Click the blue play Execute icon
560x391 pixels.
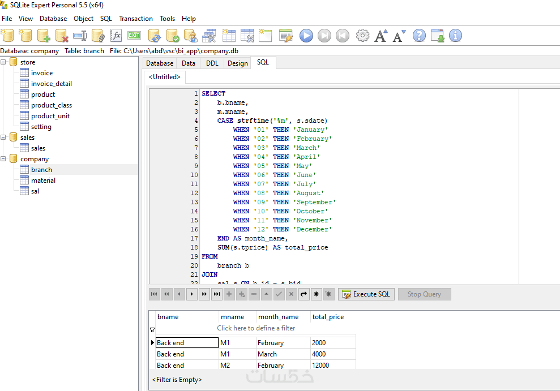tap(306, 36)
